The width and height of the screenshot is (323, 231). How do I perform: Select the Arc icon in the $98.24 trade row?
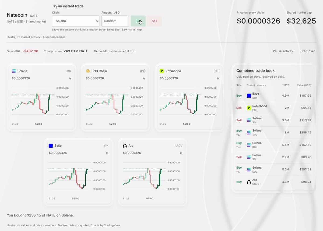coord(249,182)
